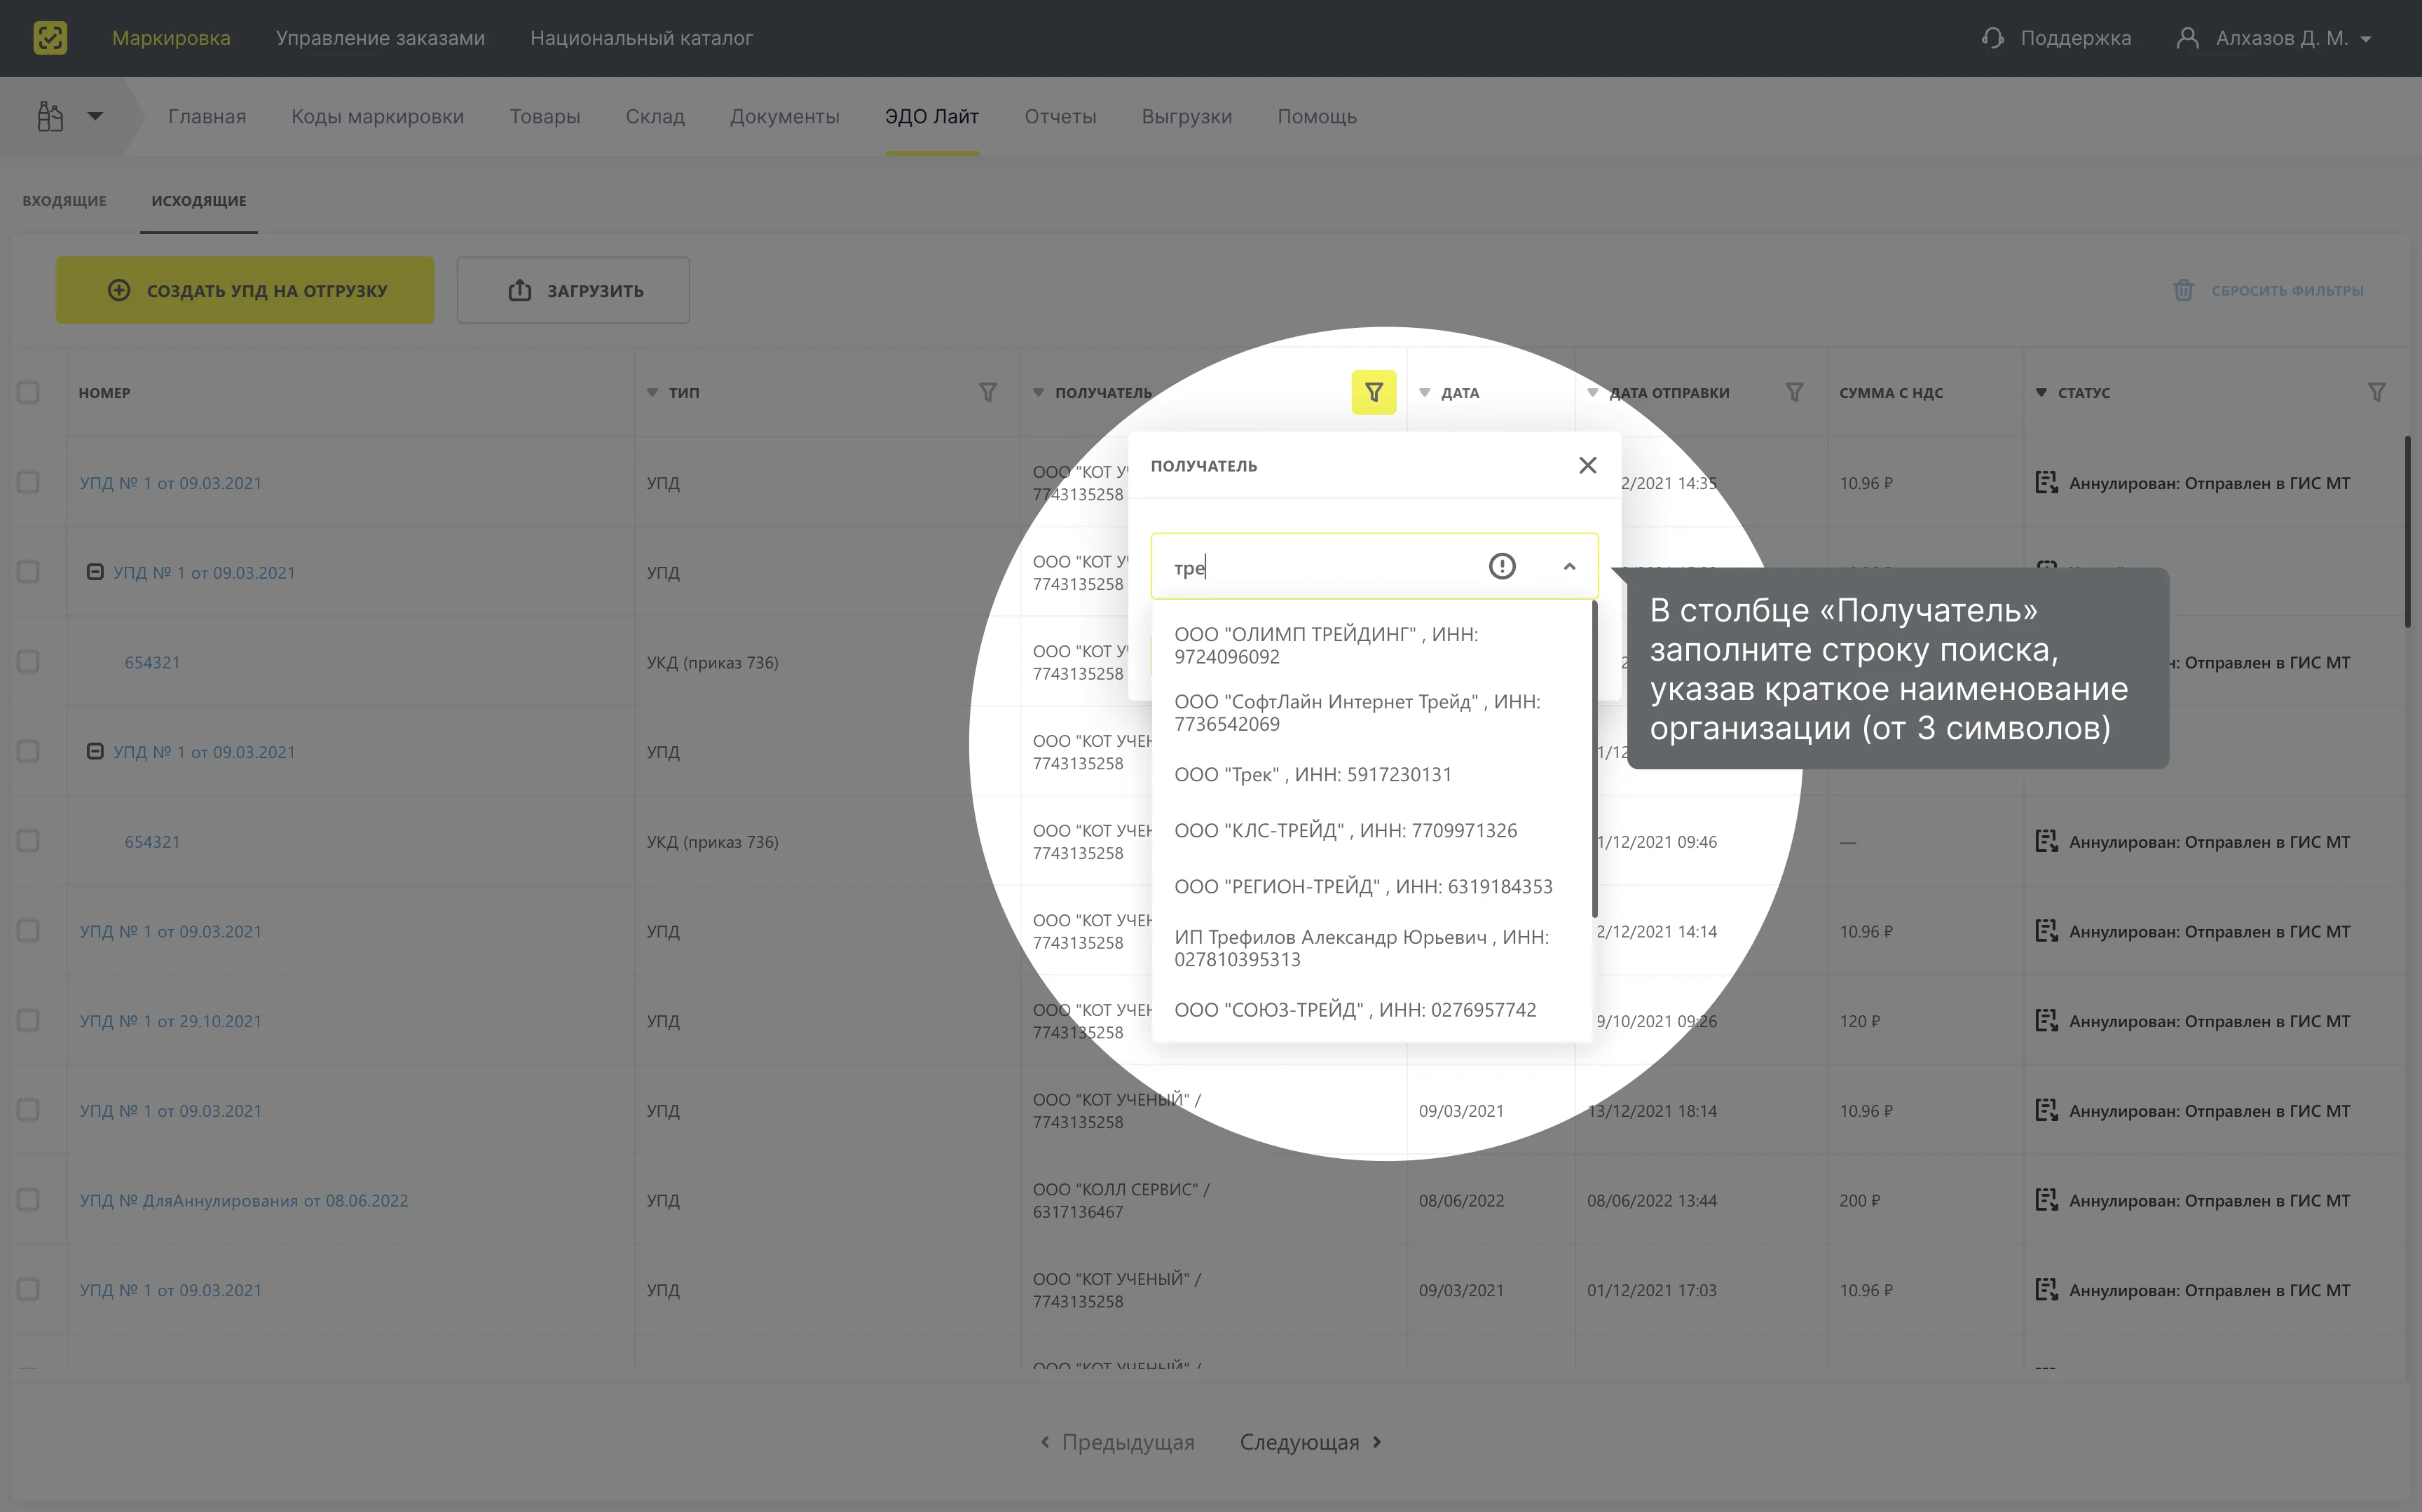Click the yellow app logo icon

point(50,38)
